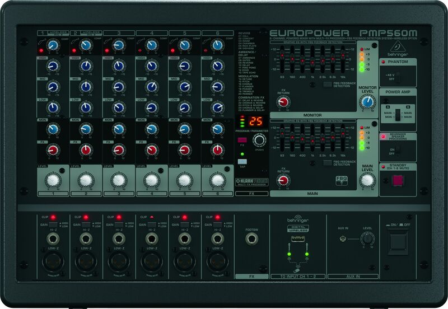Viewport: 448px width, 309px height.
Task: Click the PROGRAM/PARAMETER push encoder
Action: (259, 140)
